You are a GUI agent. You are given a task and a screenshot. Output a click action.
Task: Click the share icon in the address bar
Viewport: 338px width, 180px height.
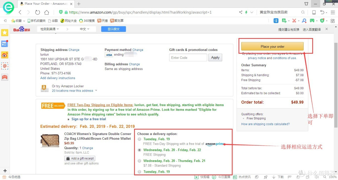tap(241, 12)
